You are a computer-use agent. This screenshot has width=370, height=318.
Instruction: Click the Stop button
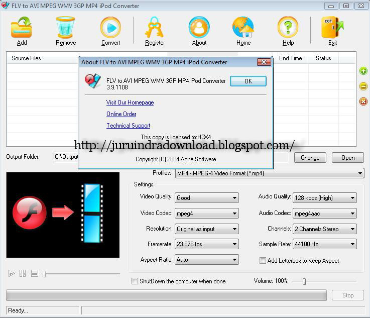[x=348, y=295]
